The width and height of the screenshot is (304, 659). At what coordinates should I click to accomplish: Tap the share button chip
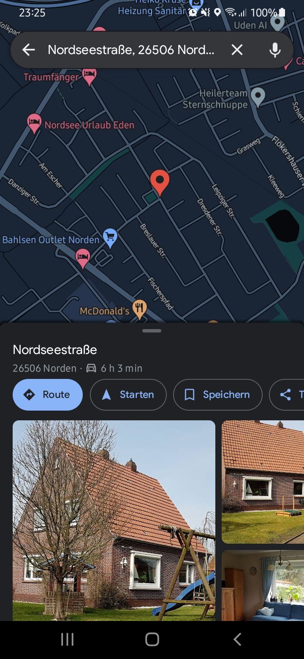click(287, 395)
